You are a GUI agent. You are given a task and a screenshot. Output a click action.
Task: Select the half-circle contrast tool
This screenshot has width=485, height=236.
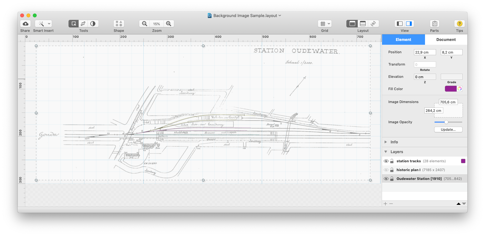point(93,24)
